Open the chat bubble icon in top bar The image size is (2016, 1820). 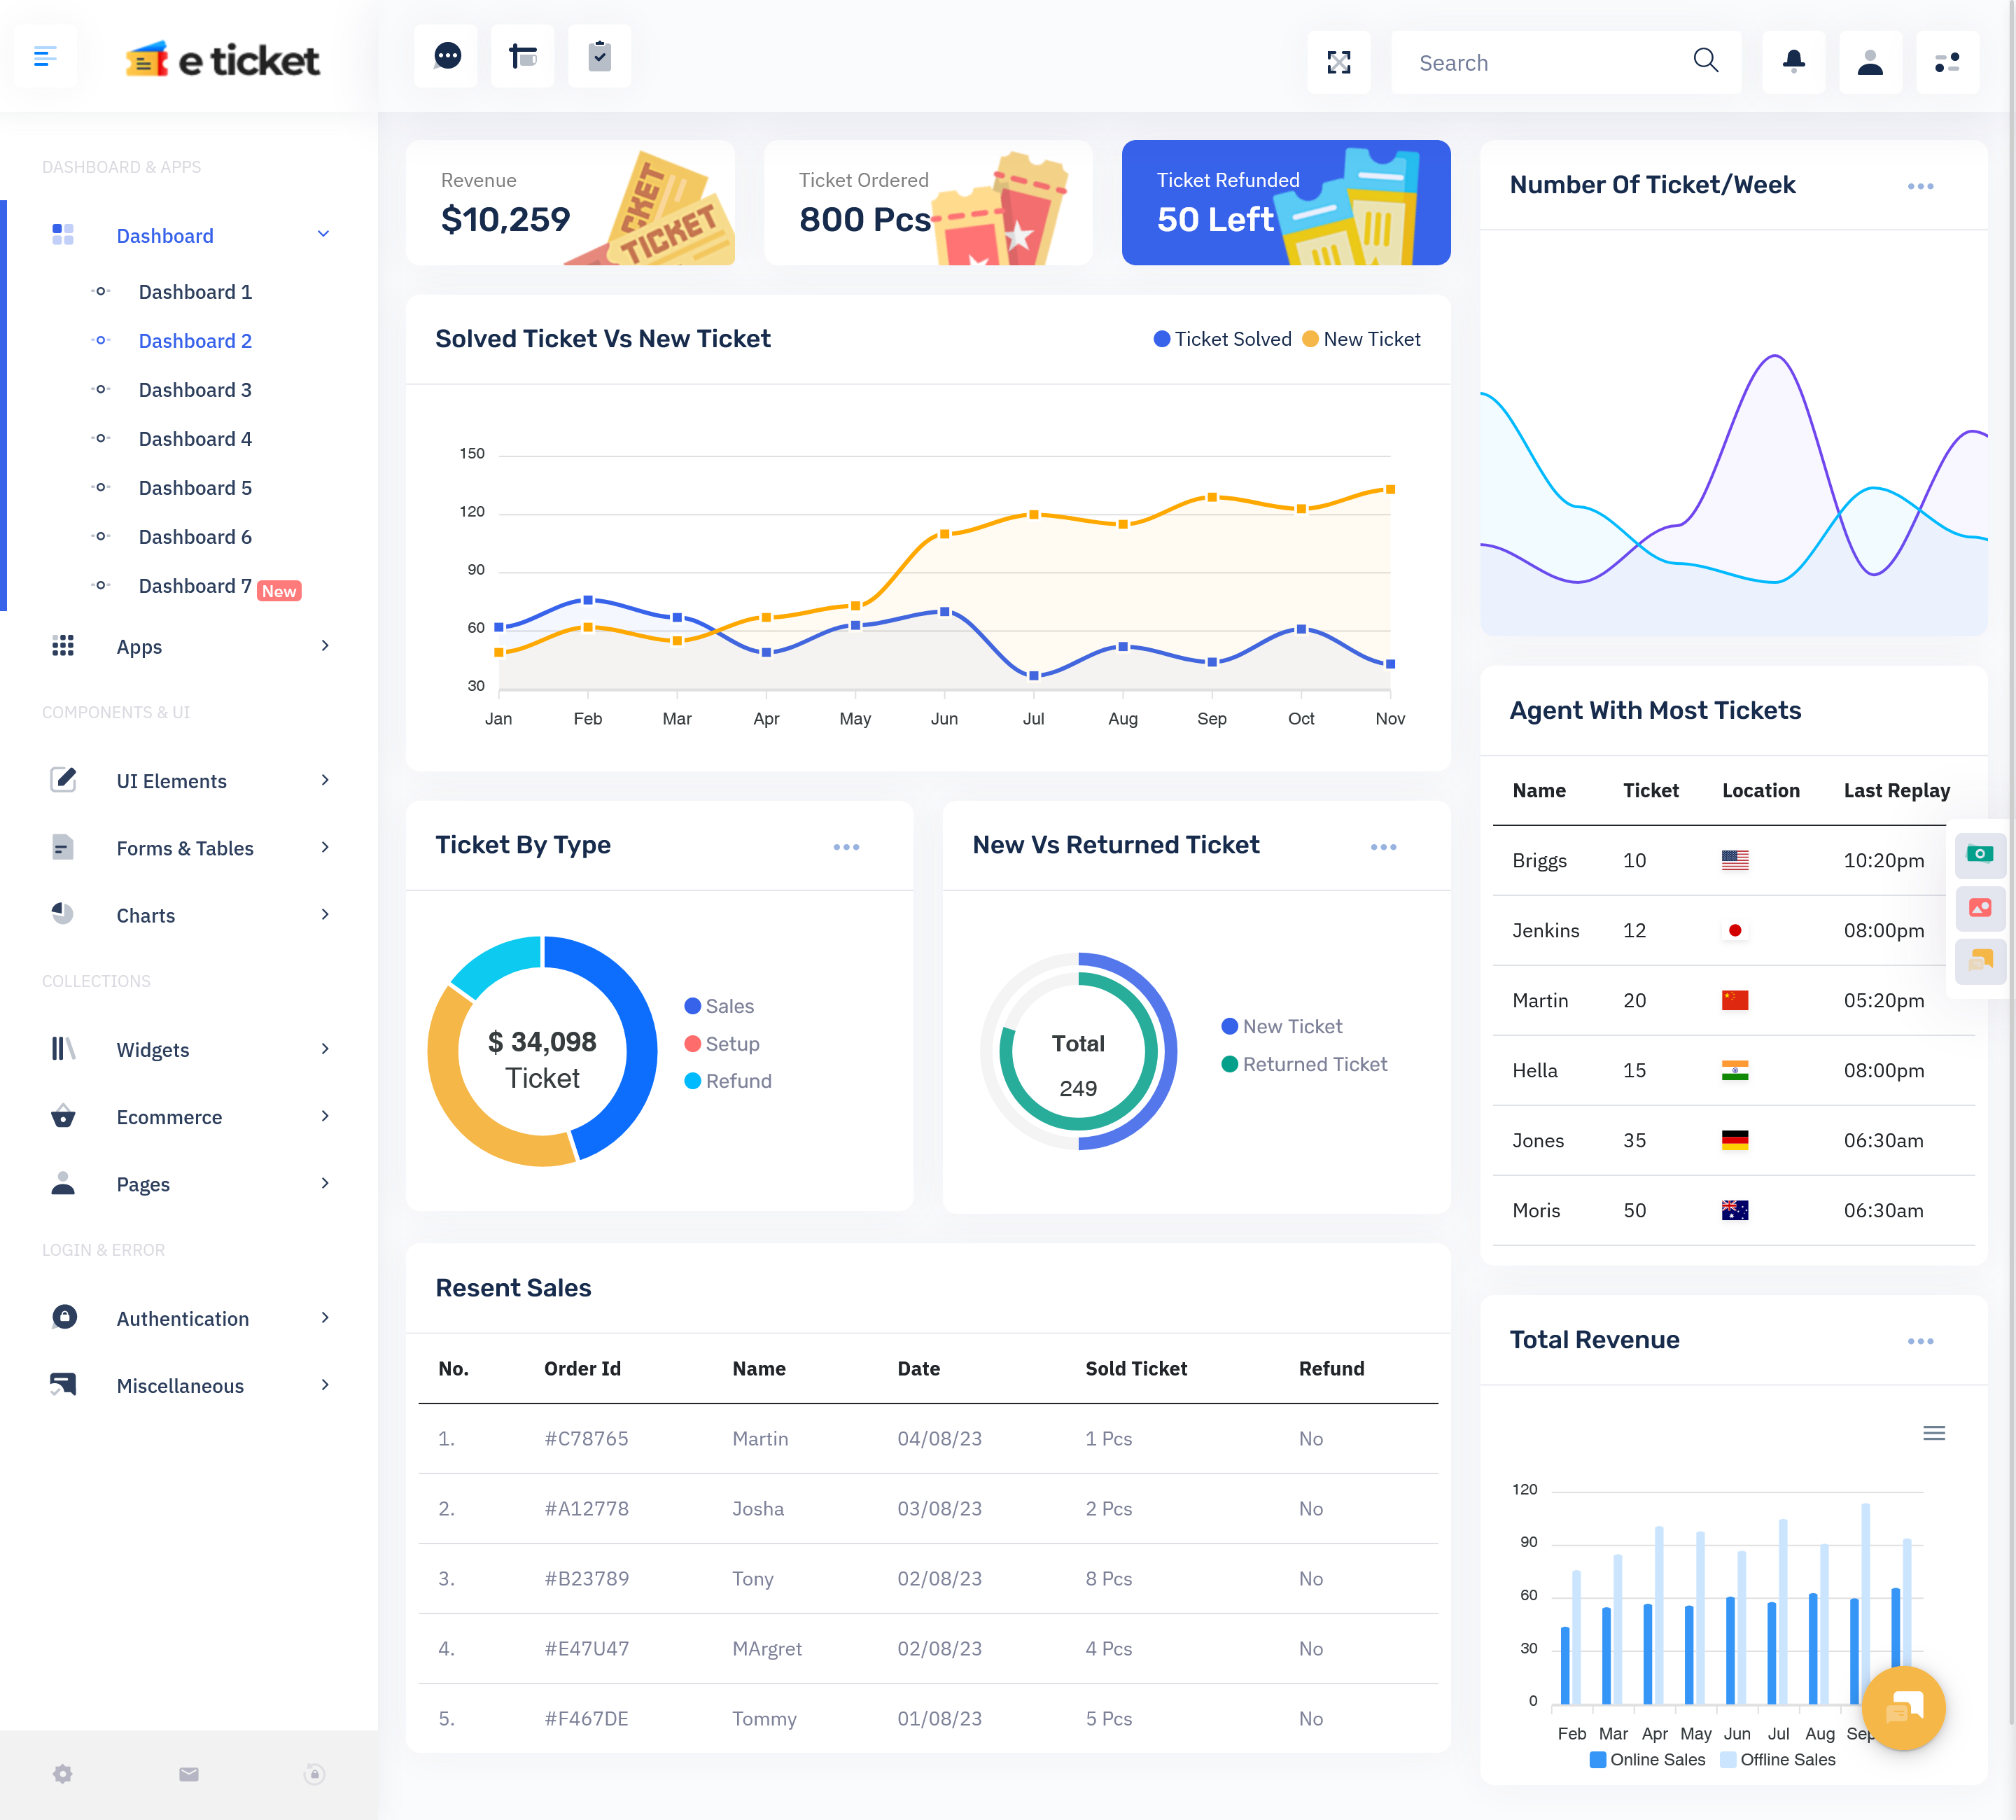click(x=447, y=57)
